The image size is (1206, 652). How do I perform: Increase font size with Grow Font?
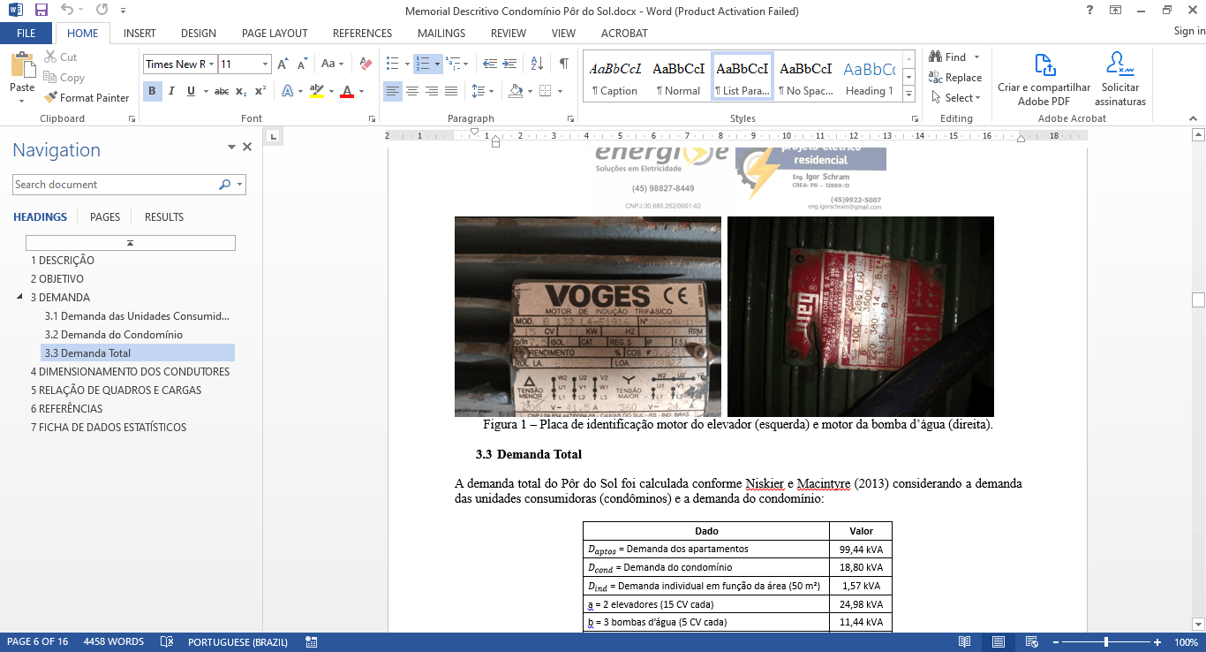(x=283, y=64)
